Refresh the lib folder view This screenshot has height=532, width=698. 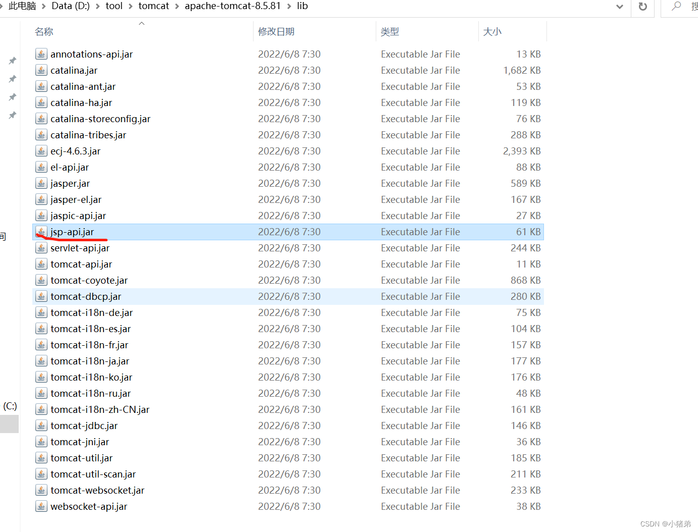tap(642, 7)
